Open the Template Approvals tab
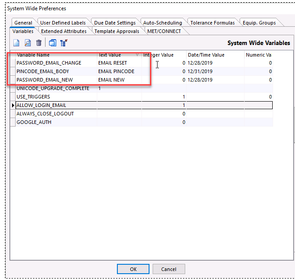Screen dimensions: 295x279 (116, 31)
